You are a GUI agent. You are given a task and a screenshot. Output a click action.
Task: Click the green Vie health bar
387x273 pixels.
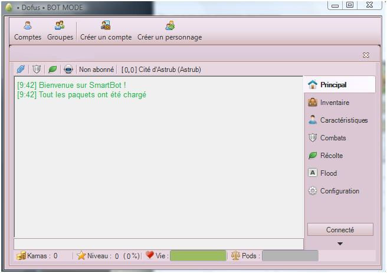(x=198, y=256)
